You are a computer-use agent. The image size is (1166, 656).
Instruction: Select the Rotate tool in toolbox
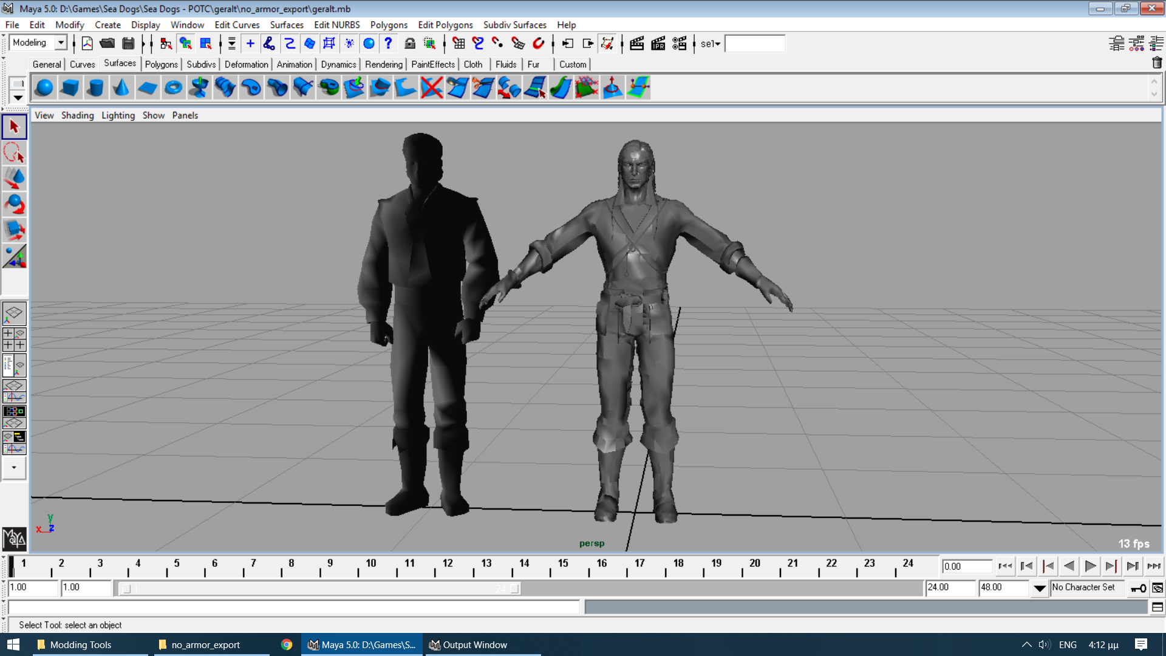tap(15, 205)
